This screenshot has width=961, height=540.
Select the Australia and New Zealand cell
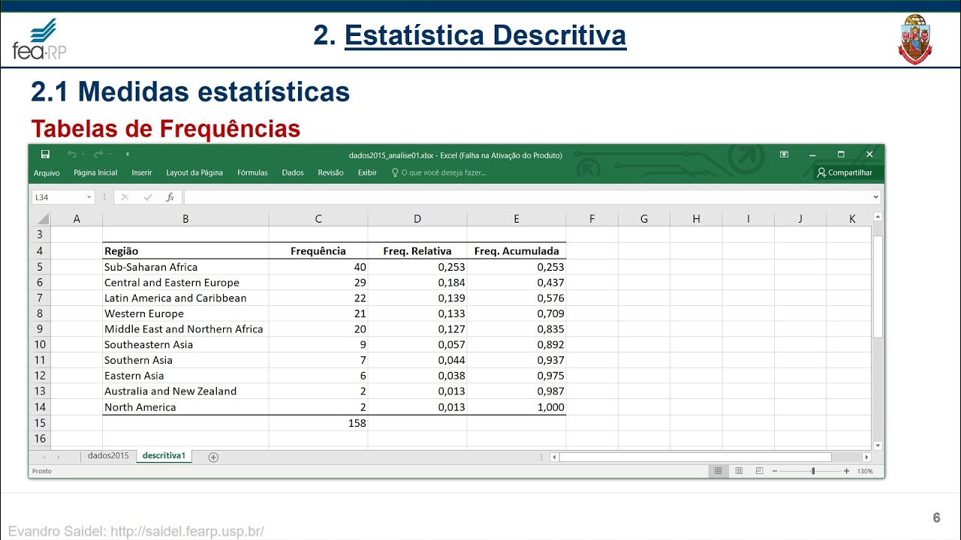pyautogui.click(x=185, y=391)
